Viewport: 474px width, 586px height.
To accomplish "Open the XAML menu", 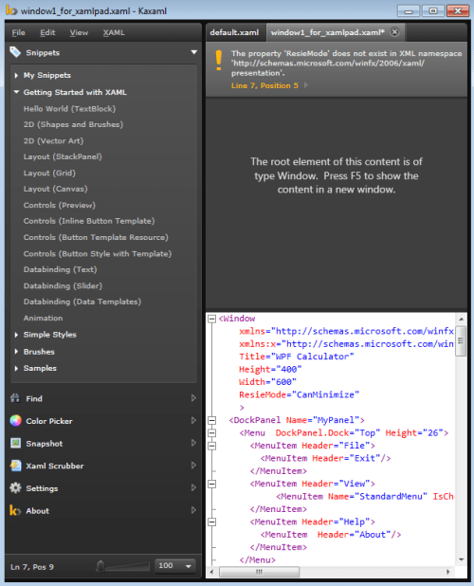I will click(x=114, y=32).
